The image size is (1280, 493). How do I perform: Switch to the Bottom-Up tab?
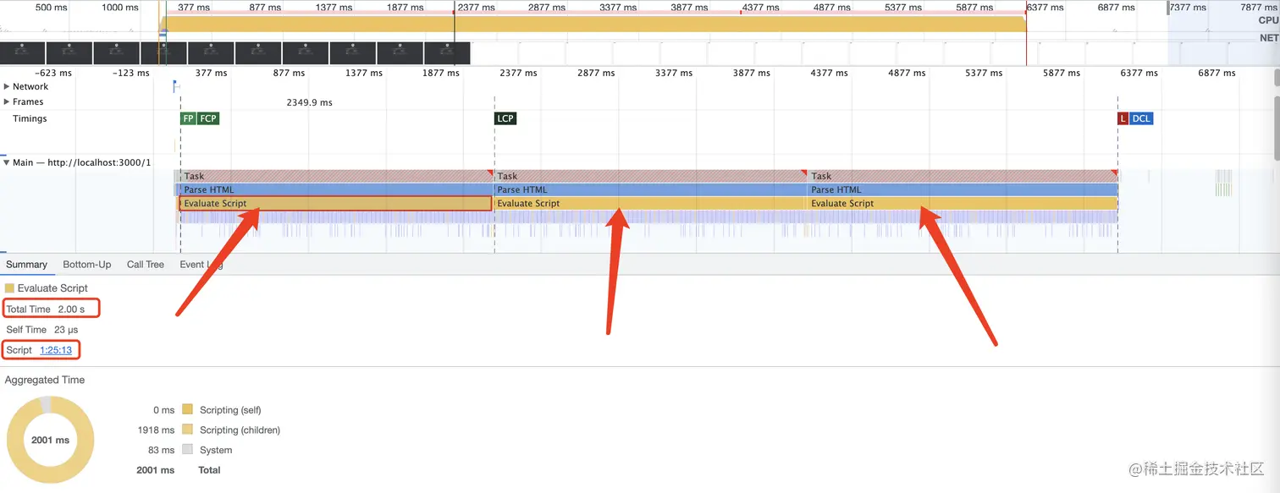tap(87, 265)
